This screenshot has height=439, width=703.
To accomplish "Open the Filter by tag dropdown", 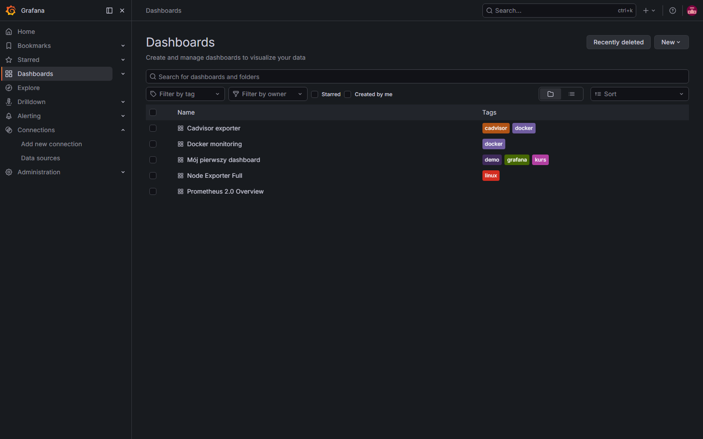I will (185, 94).
